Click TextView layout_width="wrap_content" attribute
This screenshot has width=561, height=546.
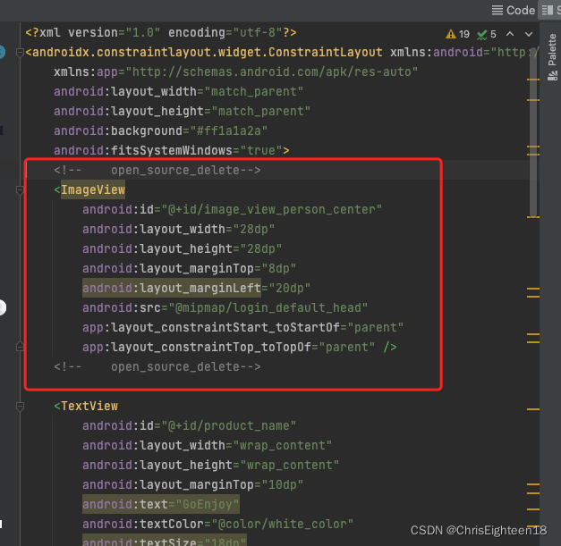208,446
